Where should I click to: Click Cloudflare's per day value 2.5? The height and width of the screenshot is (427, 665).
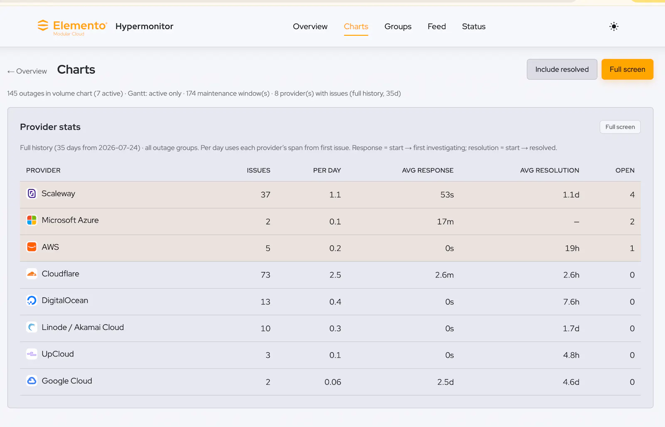click(335, 275)
